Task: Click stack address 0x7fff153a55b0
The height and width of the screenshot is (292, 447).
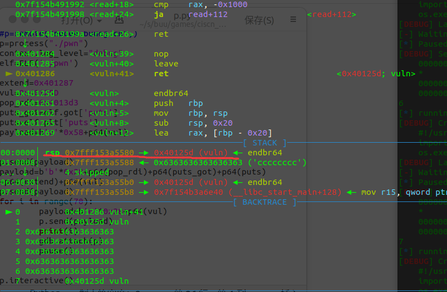Action: click(99, 182)
